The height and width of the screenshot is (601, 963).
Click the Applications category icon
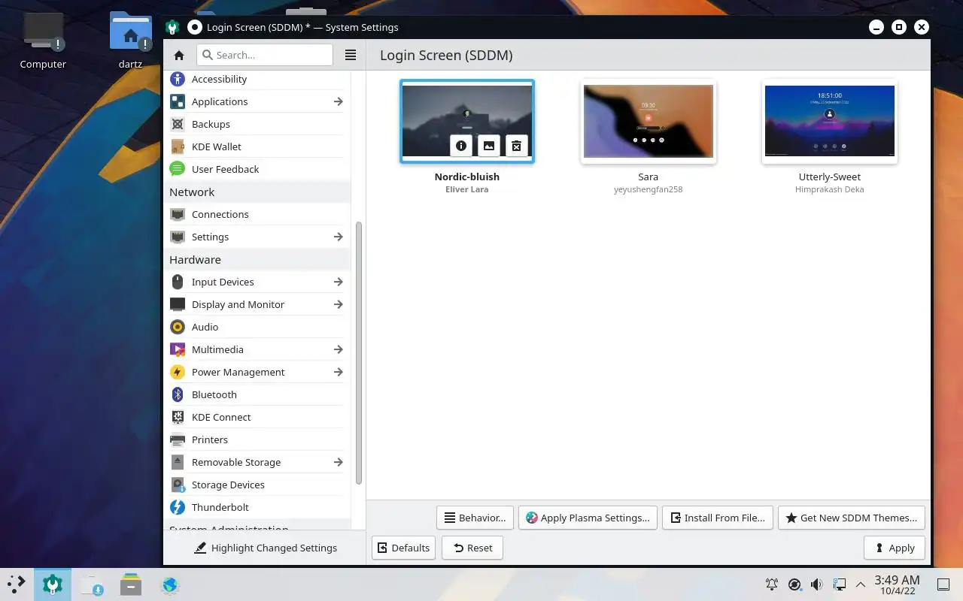tap(178, 101)
